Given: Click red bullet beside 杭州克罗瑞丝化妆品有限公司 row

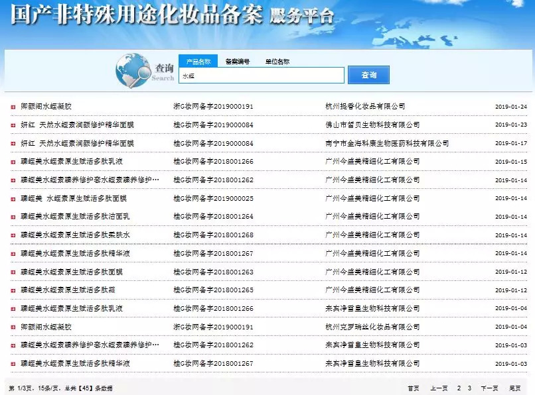Looking at the screenshot, I should pyautogui.click(x=13, y=327).
